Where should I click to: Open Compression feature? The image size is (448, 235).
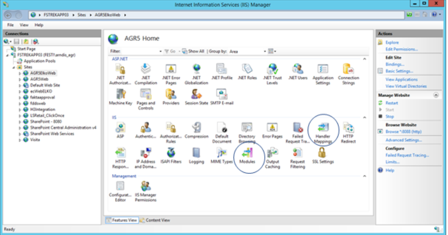point(196,130)
